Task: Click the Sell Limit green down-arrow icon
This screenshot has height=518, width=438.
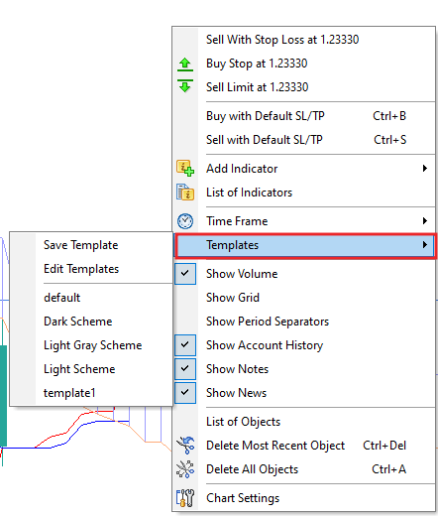Action: 185,86
